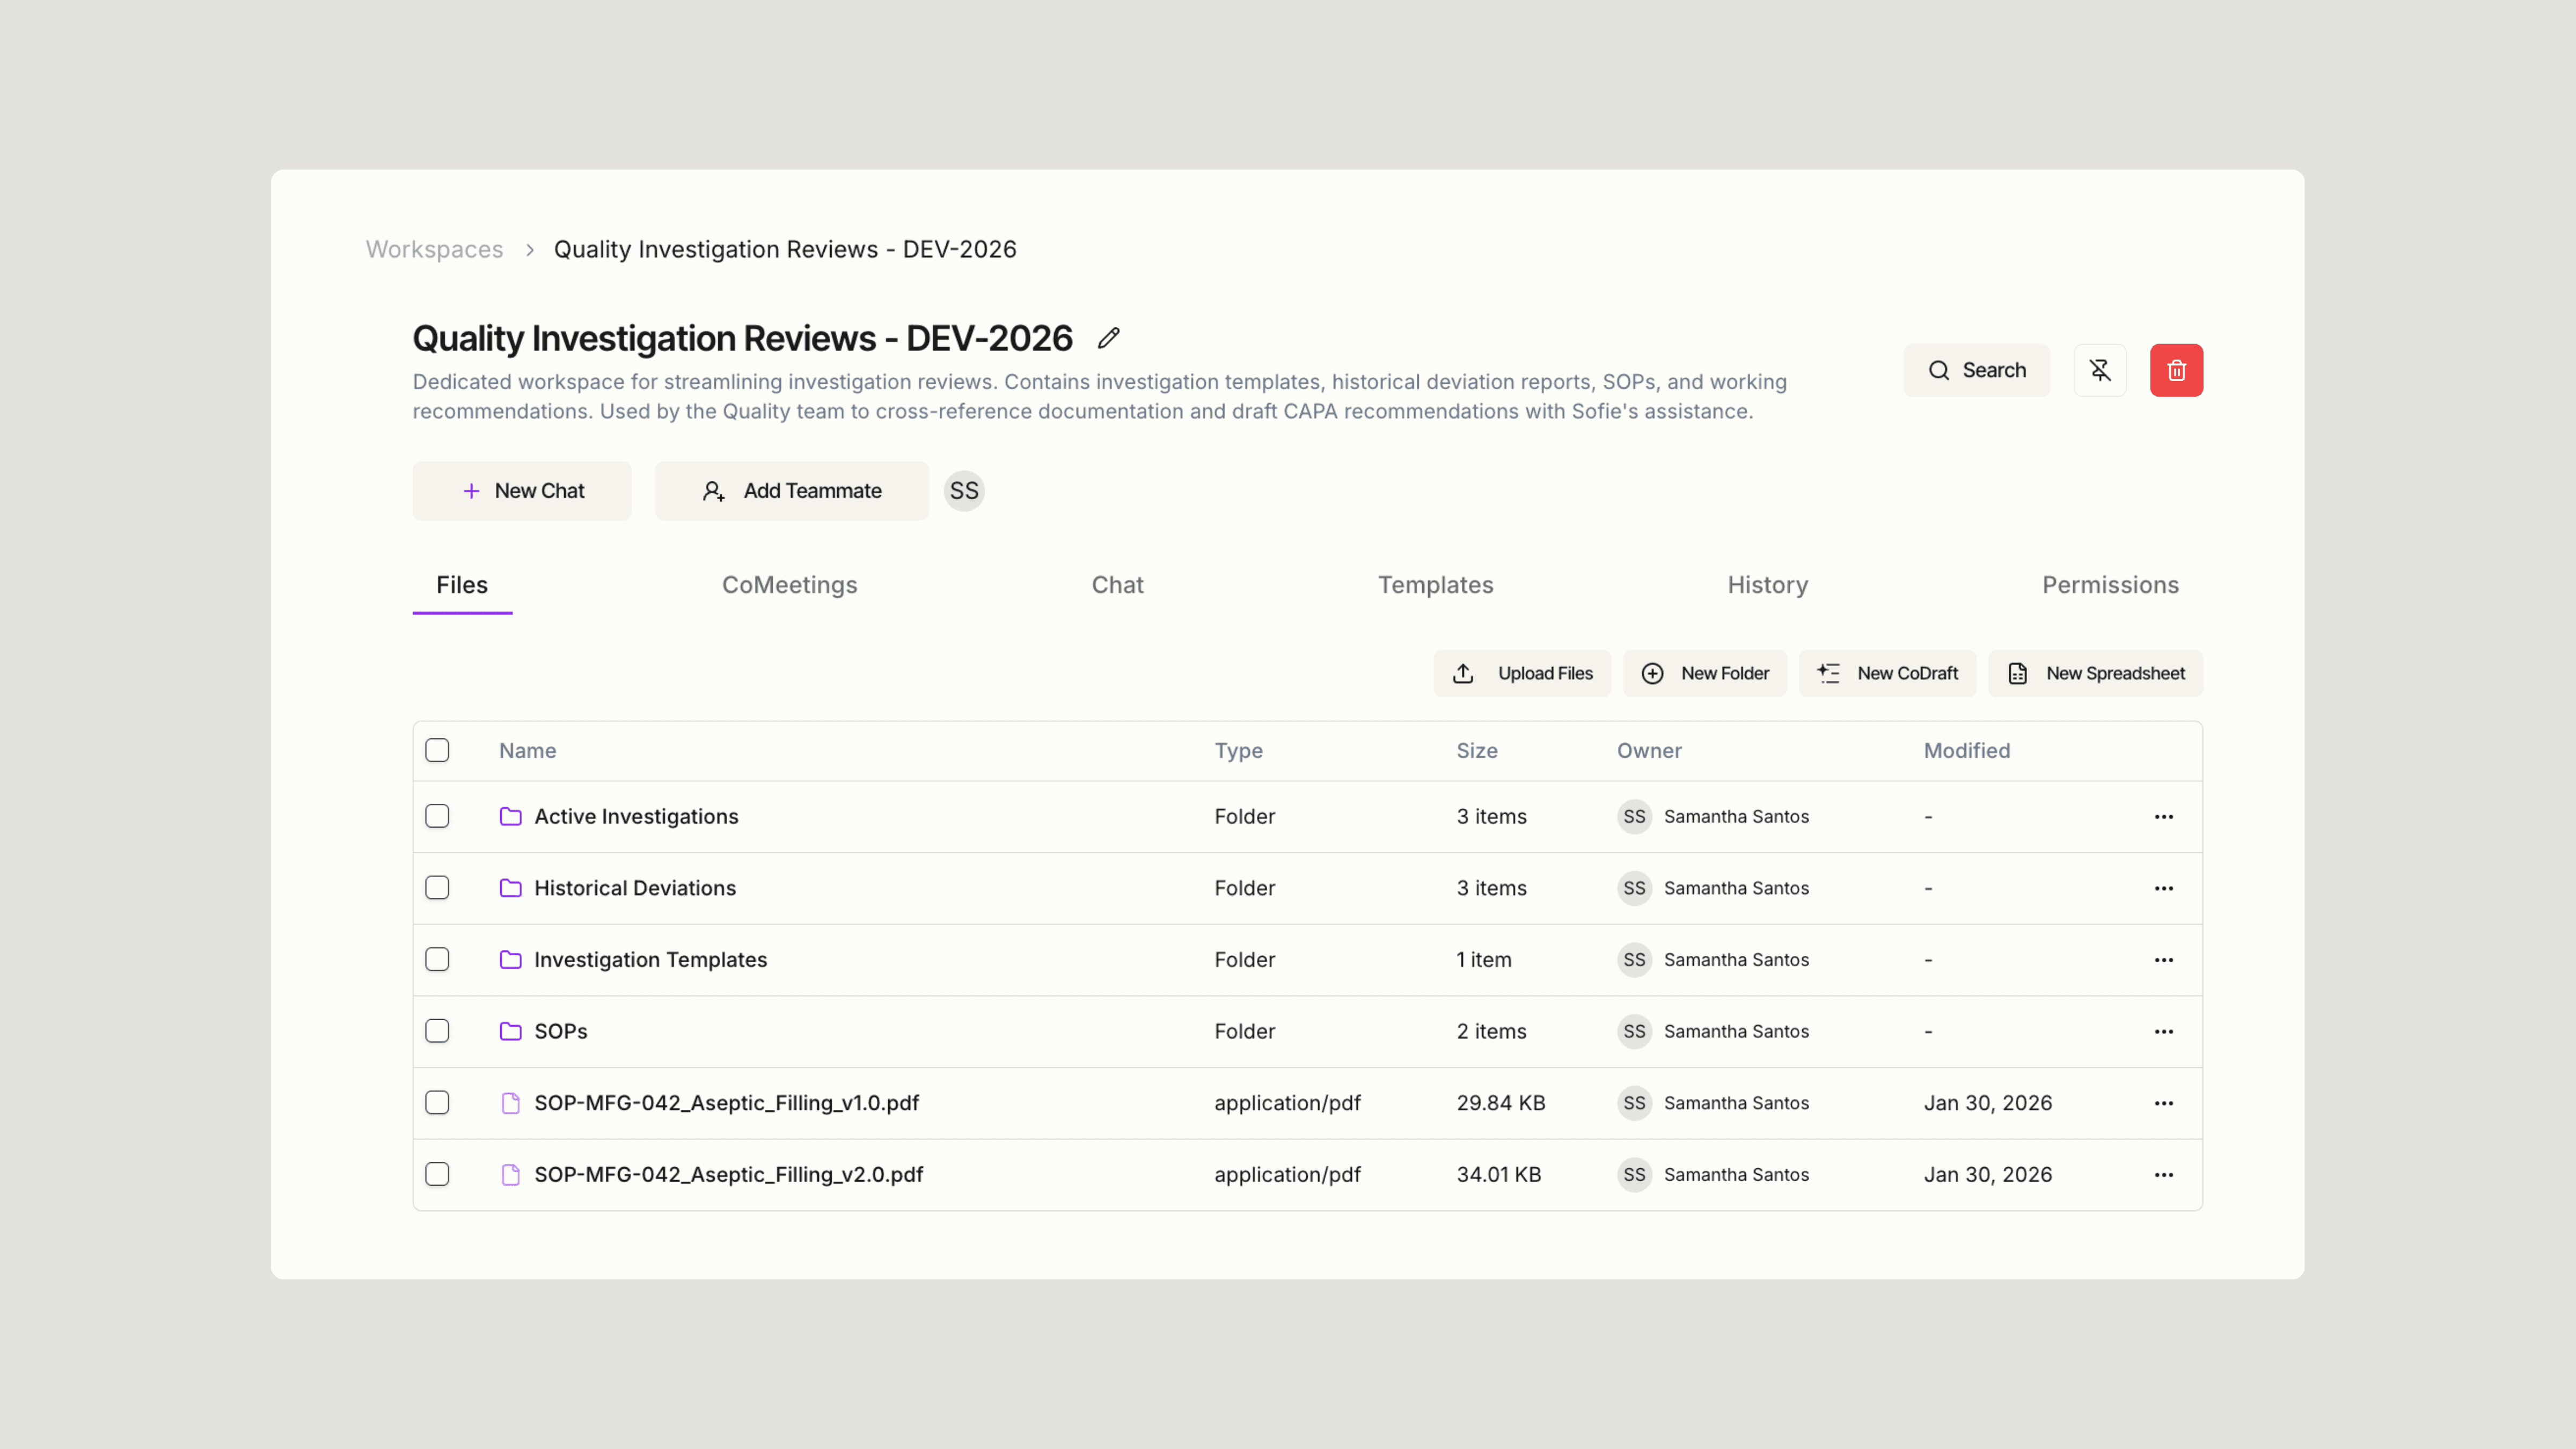Image resolution: width=2576 pixels, height=1449 pixels.
Task: Click the pencil edit icon beside workspace title
Action: (1108, 338)
